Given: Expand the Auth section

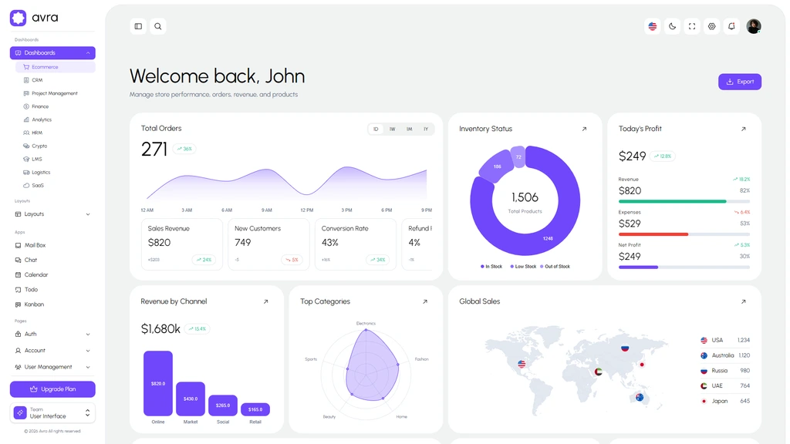Looking at the screenshot, I should click(x=52, y=334).
